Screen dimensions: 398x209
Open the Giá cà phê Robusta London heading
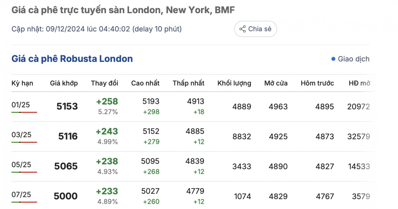(x=72, y=59)
